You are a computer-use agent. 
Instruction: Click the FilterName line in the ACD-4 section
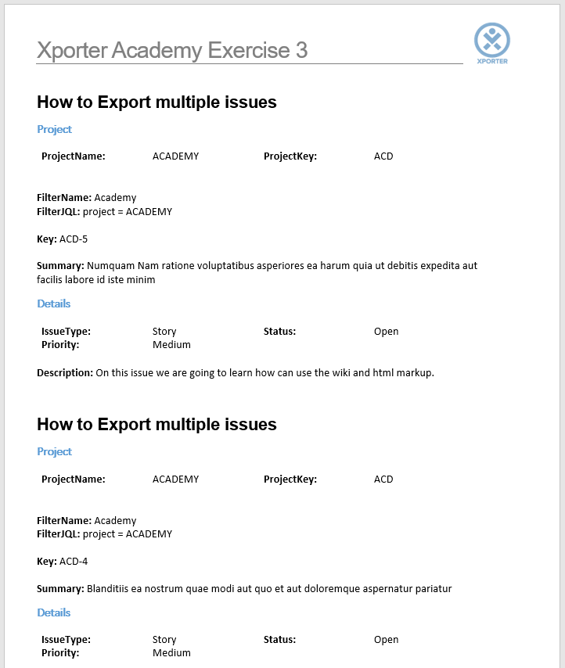[x=86, y=521]
